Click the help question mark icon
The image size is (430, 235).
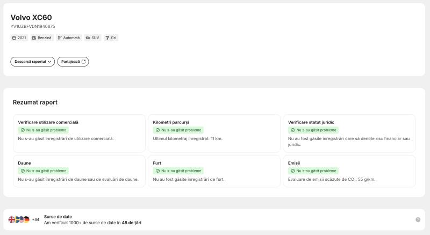[x=418, y=219]
